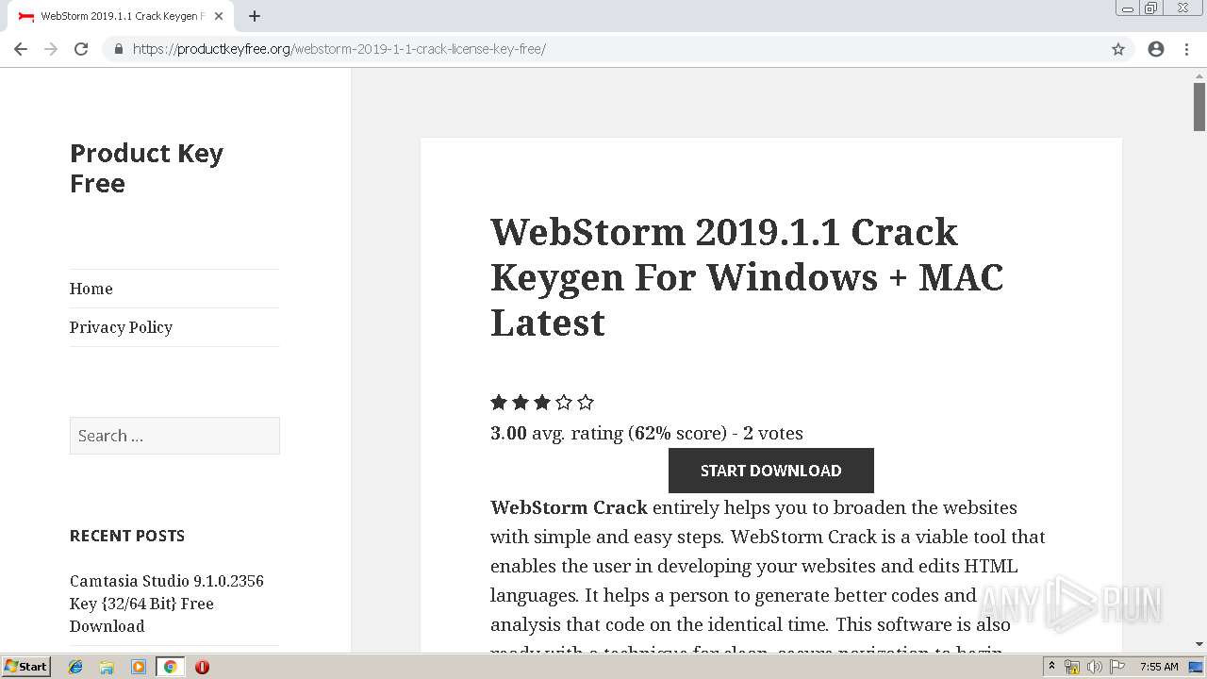Click the WebStorm 2019.1.1 Crack article heading

(x=747, y=277)
